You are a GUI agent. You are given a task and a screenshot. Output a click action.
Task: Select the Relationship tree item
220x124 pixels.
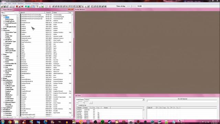click(x=9, y=49)
